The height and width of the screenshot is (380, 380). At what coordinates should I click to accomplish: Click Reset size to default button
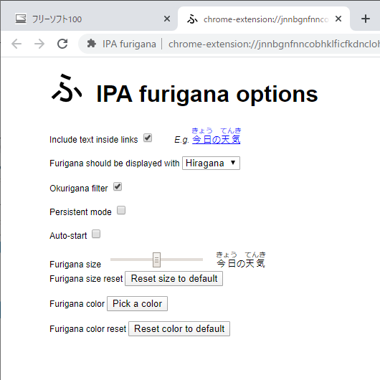click(x=174, y=279)
